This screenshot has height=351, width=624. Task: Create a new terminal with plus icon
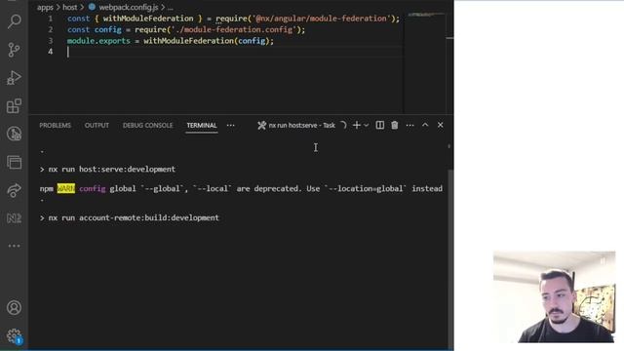coord(357,126)
